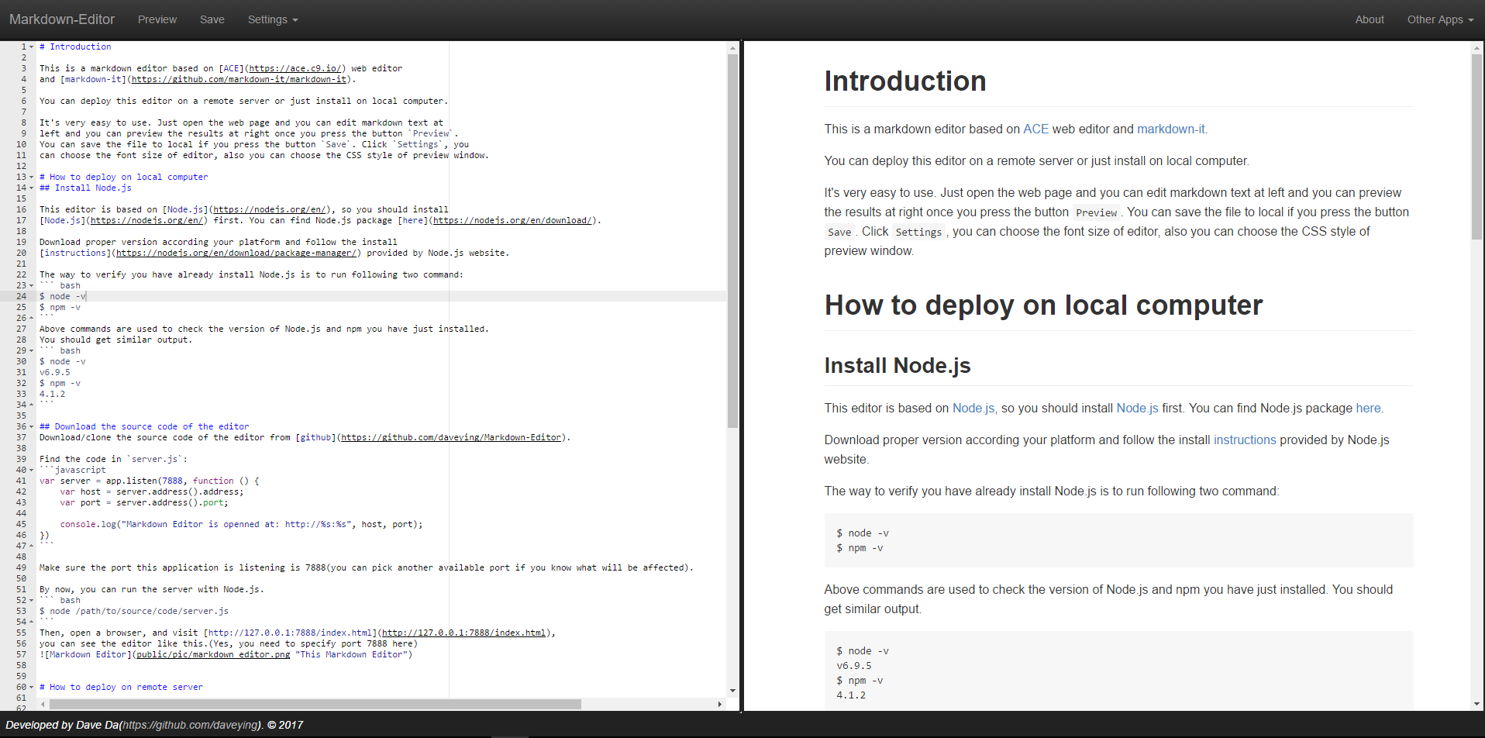Click '# How to deploy on remote server' line

click(x=121, y=687)
